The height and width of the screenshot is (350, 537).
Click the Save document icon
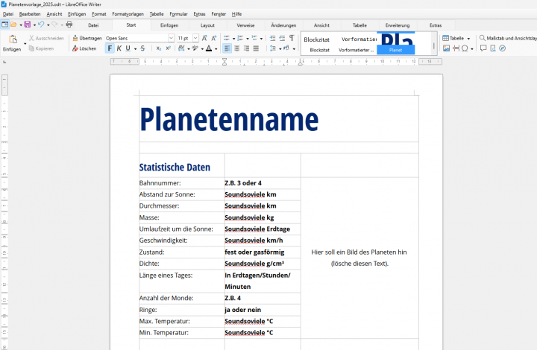[x=27, y=25]
